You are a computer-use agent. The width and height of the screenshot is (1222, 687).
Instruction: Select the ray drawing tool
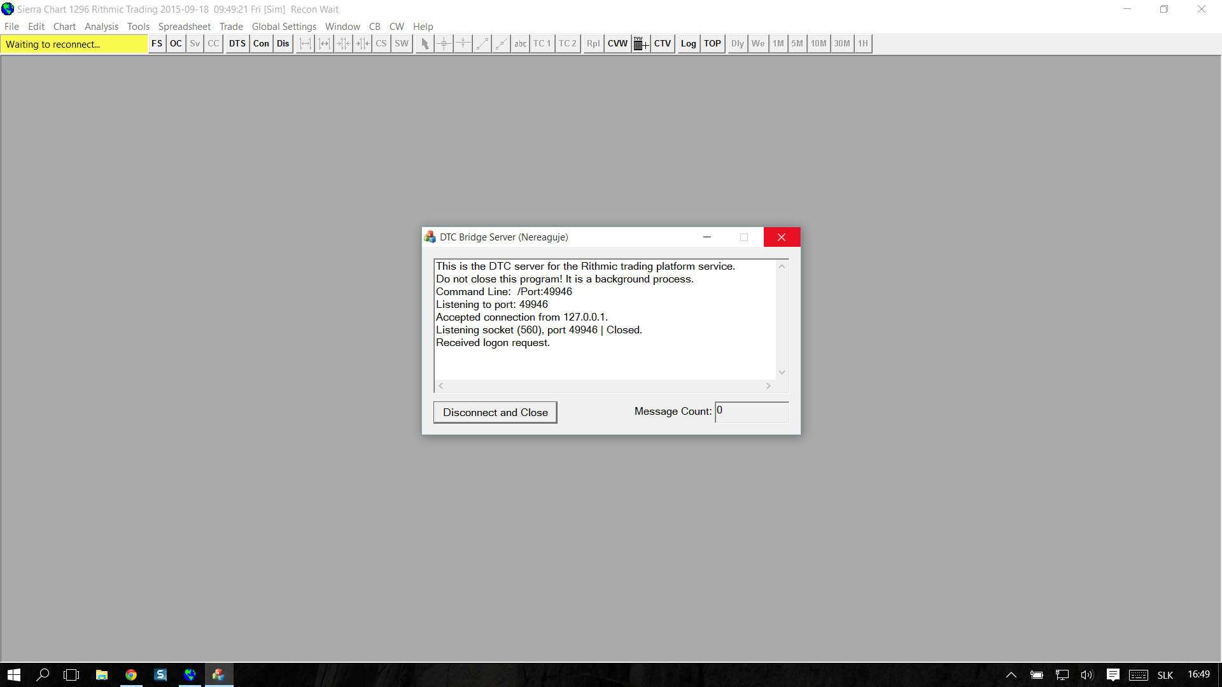(x=501, y=44)
